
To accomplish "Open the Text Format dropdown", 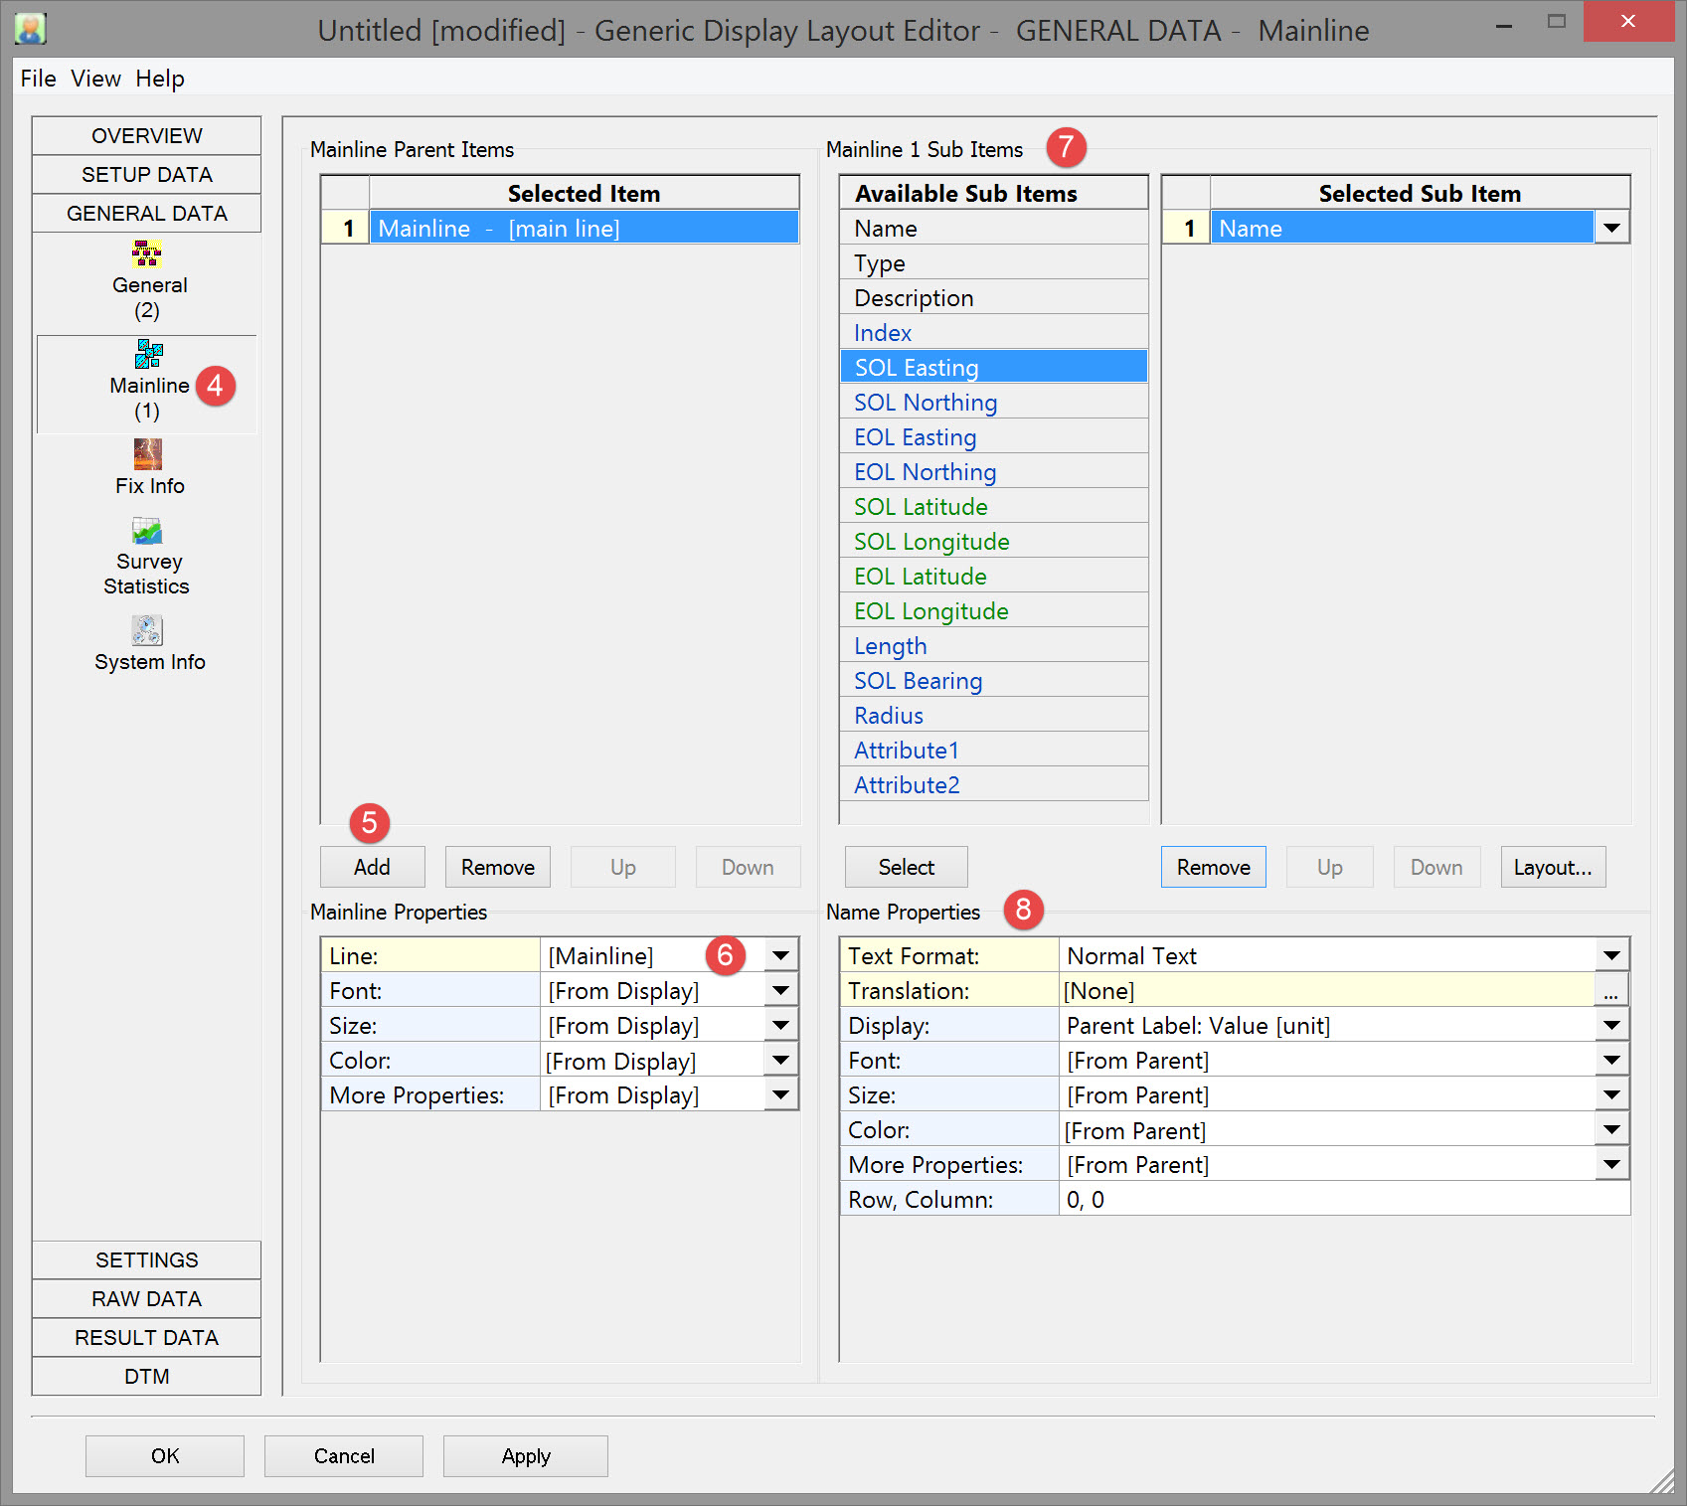I will (x=1611, y=956).
